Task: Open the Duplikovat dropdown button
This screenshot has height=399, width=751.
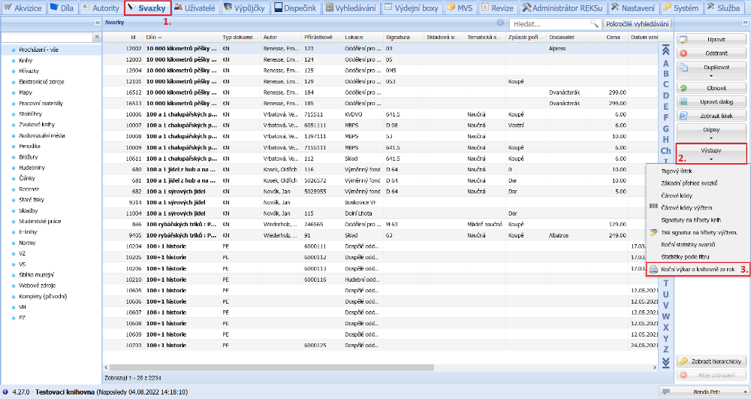Action: [710, 71]
